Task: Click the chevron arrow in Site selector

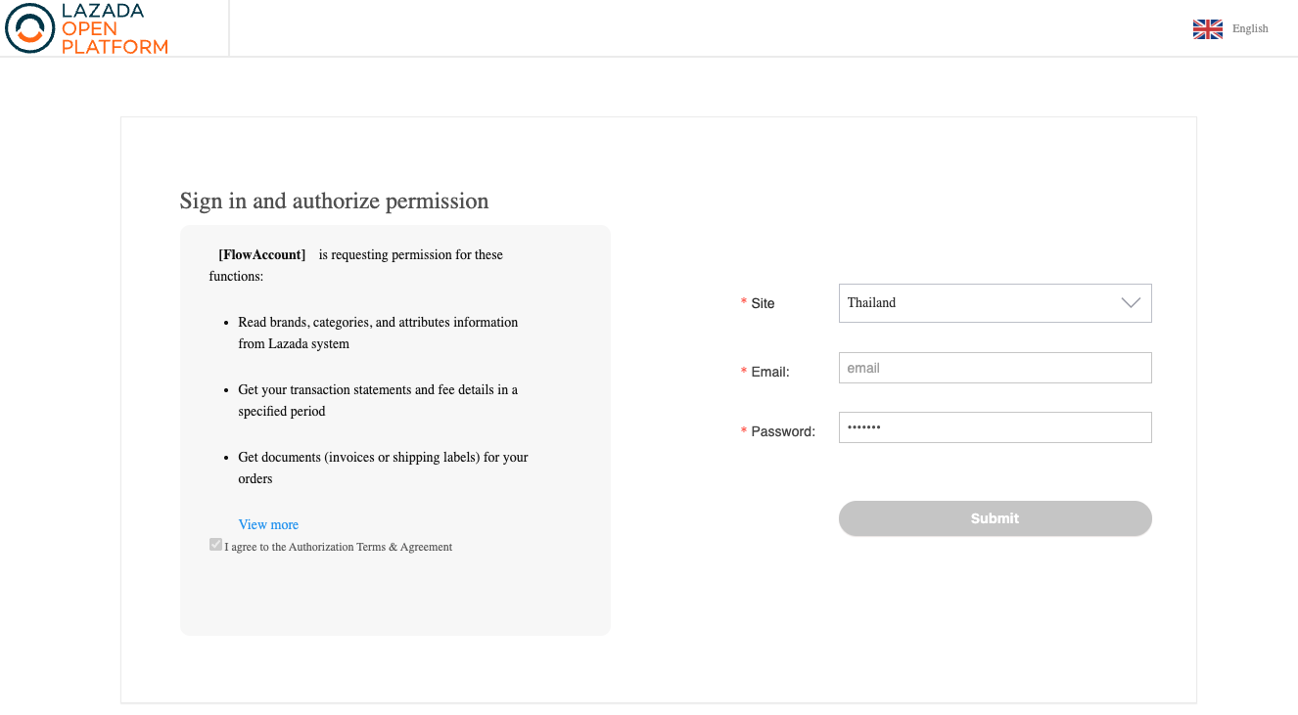Action: pyautogui.click(x=1131, y=303)
